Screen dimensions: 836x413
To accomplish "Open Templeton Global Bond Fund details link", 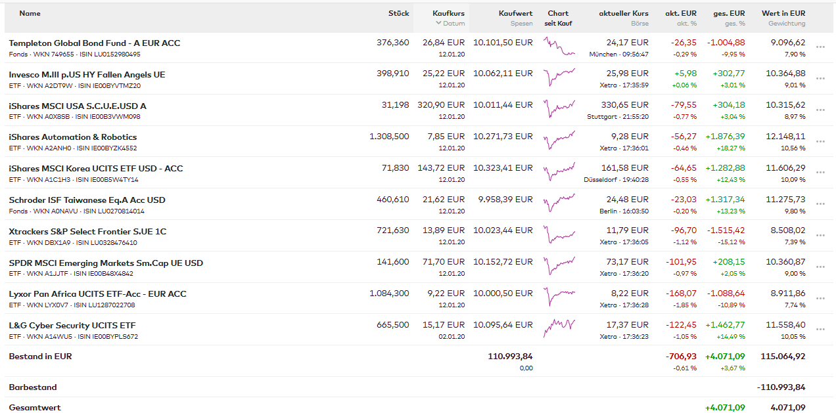I will point(95,43).
